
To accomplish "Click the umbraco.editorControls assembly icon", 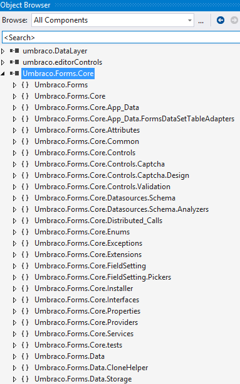I will point(14,62).
